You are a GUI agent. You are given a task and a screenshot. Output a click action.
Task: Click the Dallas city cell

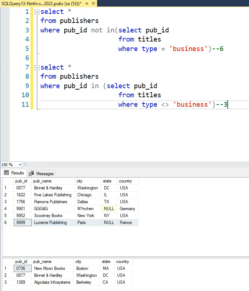(88, 202)
